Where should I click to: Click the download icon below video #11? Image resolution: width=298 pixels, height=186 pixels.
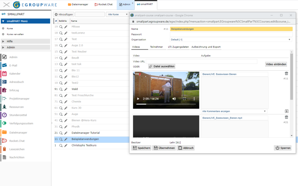point(287,111)
